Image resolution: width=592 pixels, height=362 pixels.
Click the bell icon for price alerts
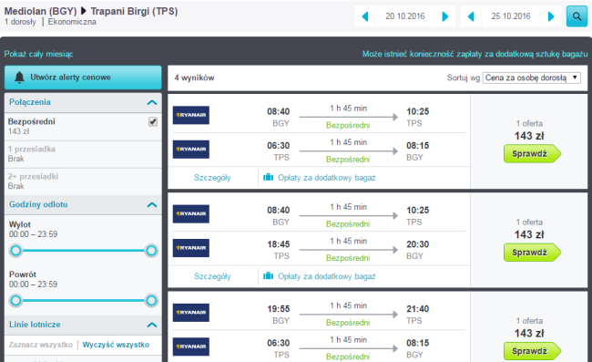19,78
